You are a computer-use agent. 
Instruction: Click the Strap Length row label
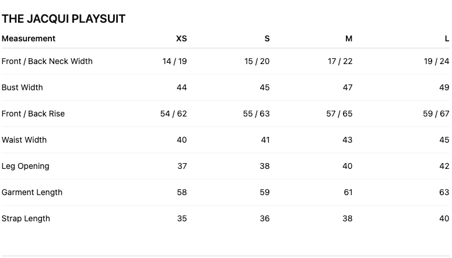point(26,218)
